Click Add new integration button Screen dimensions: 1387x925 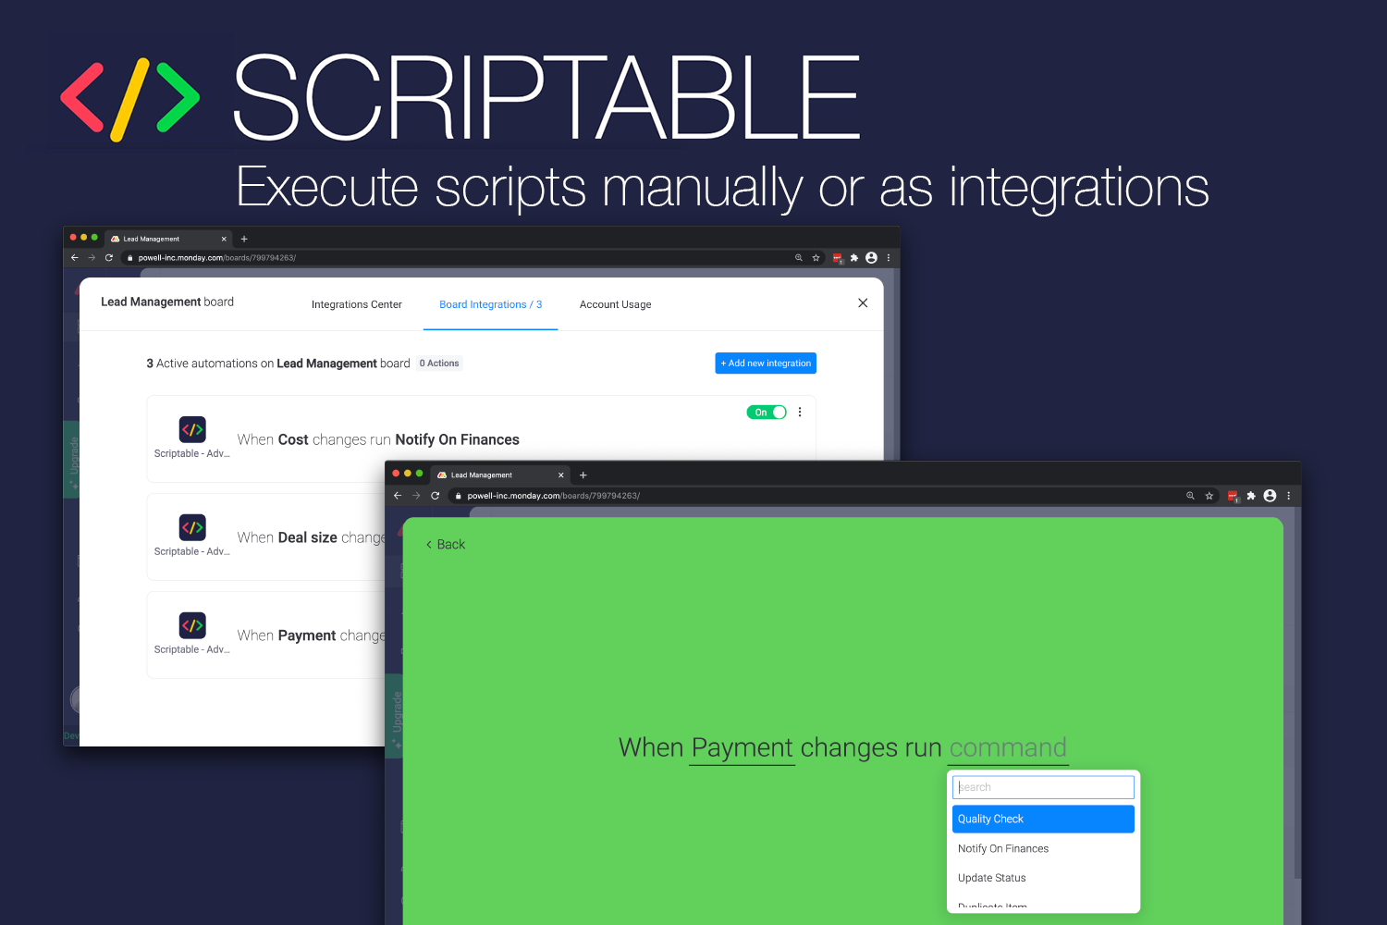(766, 364)
